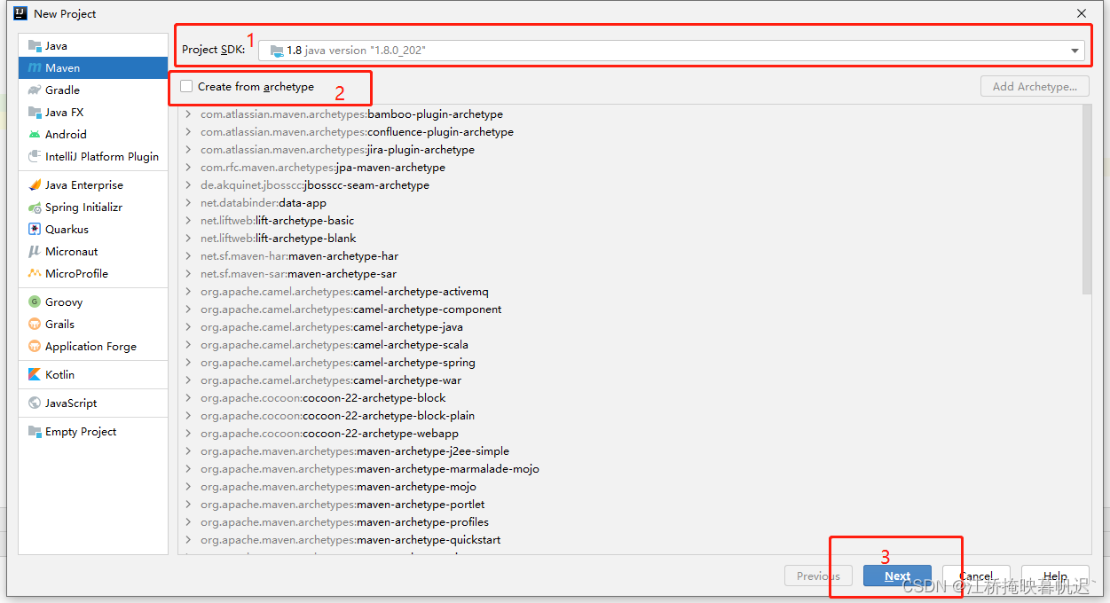The height and width of the screenshot is (603, 1110).
Task: Select camel-archetype-component row
Action: tap(630, 309)
